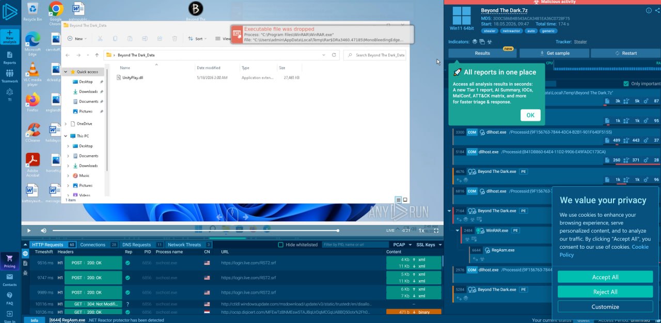The width and height of the screenshot is (661, 323).
Task: Click the ANY.RUN logo in sidebar
Action: [x=10, y=12]
